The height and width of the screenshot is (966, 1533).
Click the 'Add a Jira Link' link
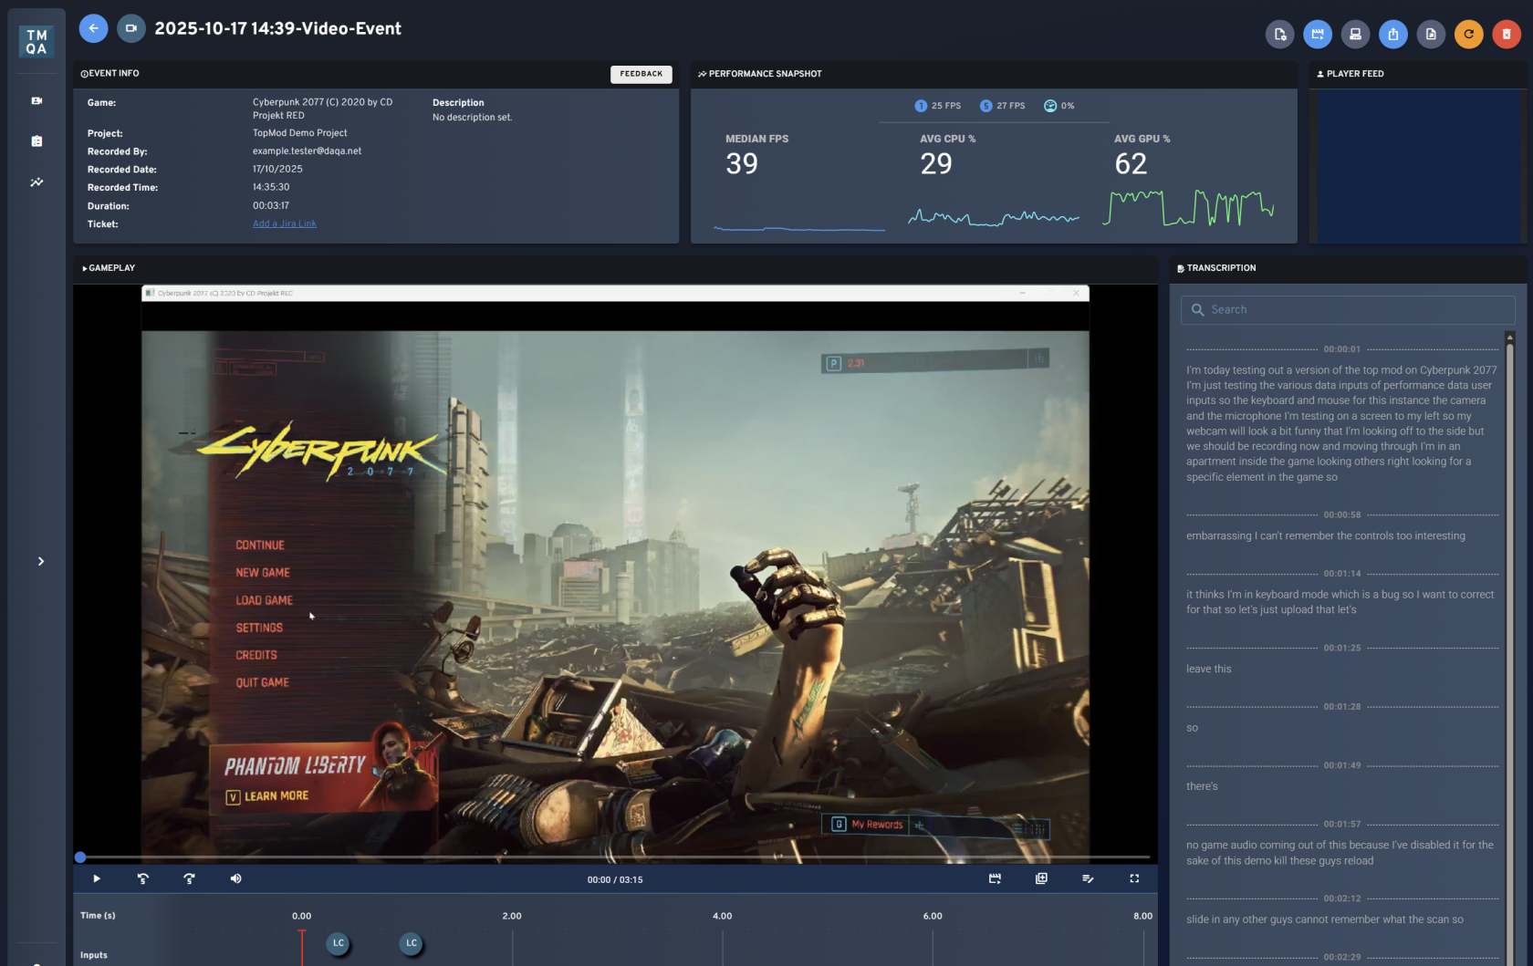[x=284, y=223]
